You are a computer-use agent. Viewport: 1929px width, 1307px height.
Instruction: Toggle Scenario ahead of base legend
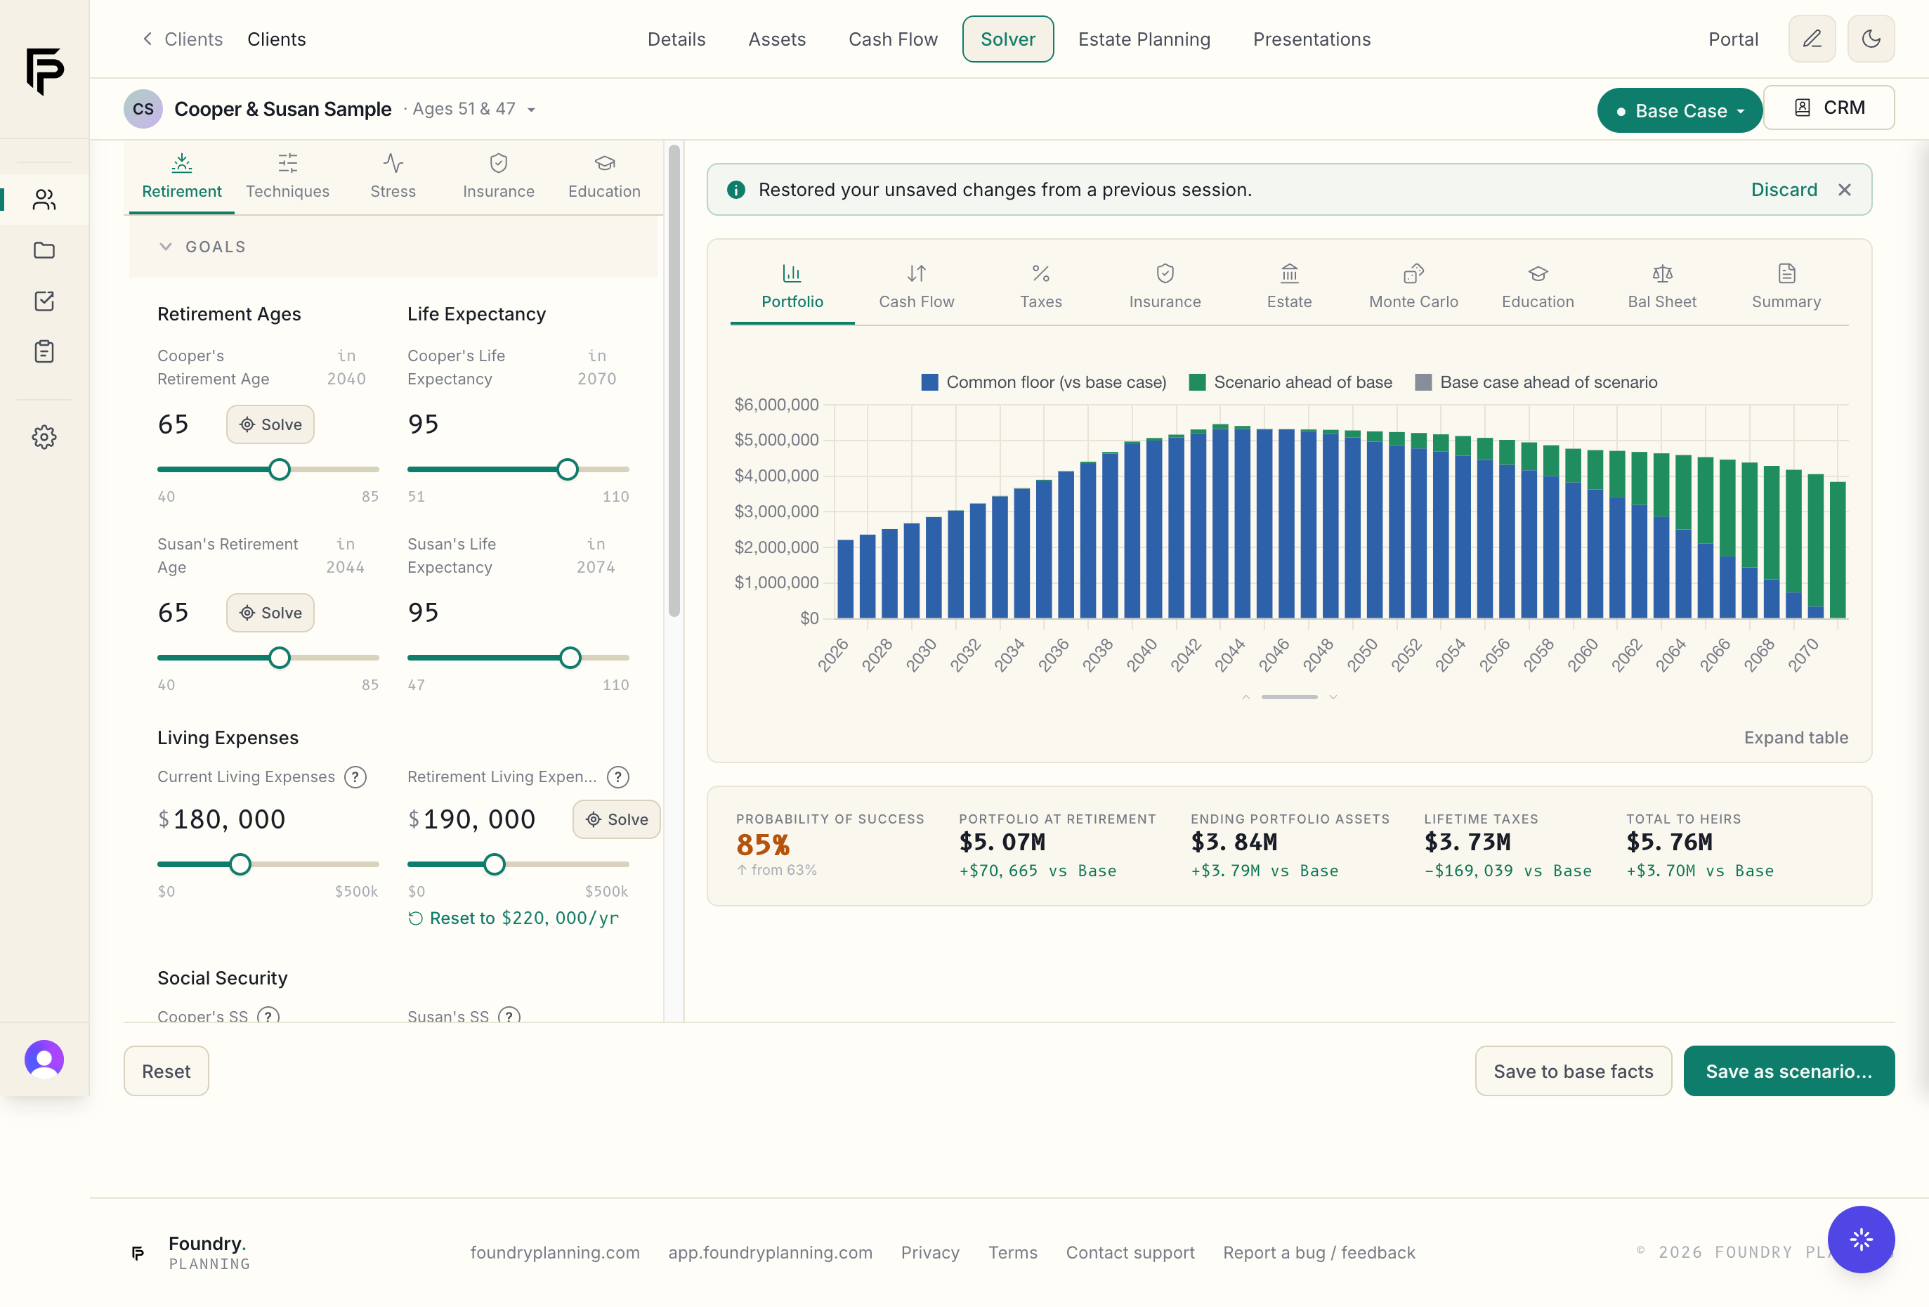pyautogui.click(x=1290, y=382)
